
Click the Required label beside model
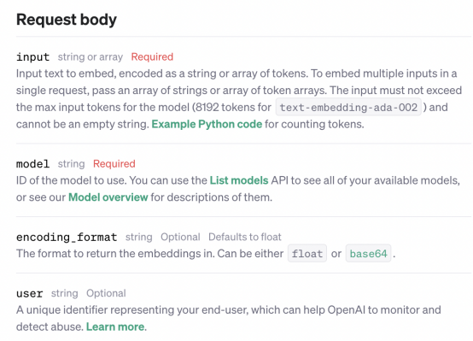114,164
